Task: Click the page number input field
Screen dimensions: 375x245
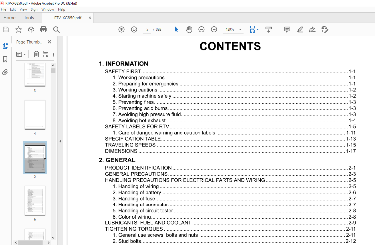Action: coord(147,29)
